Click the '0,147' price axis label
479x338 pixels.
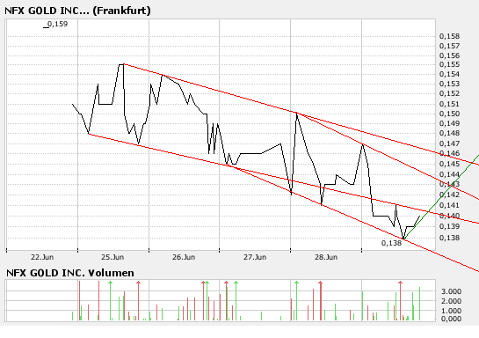[449, 143]
